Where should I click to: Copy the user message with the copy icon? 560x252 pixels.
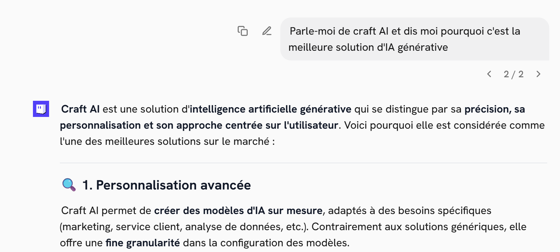pyautogui.click(x=243, y=31)
